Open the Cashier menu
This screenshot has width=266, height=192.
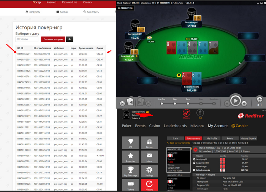240,126
